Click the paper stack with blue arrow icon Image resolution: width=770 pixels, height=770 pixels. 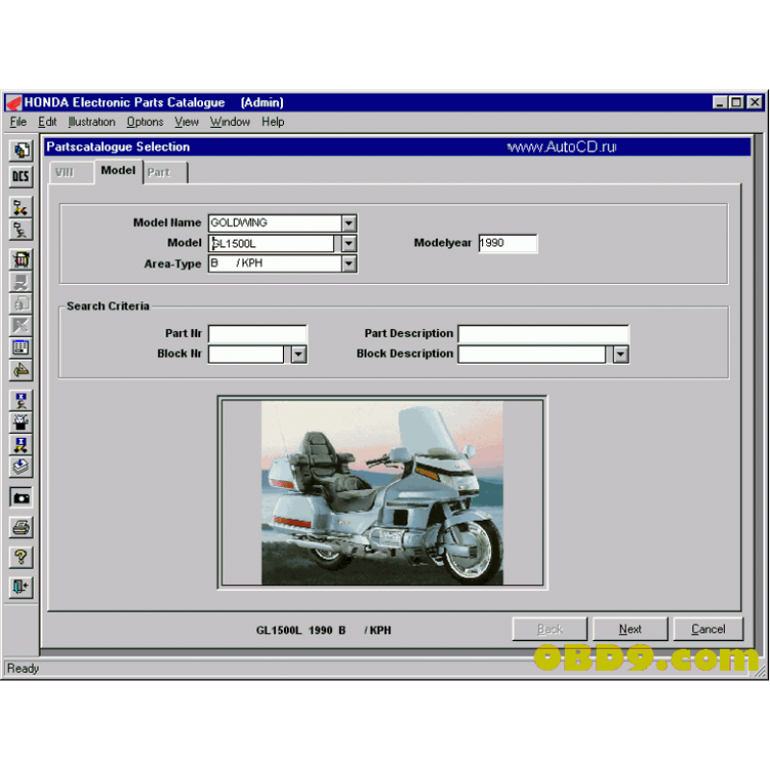(20, 467)
